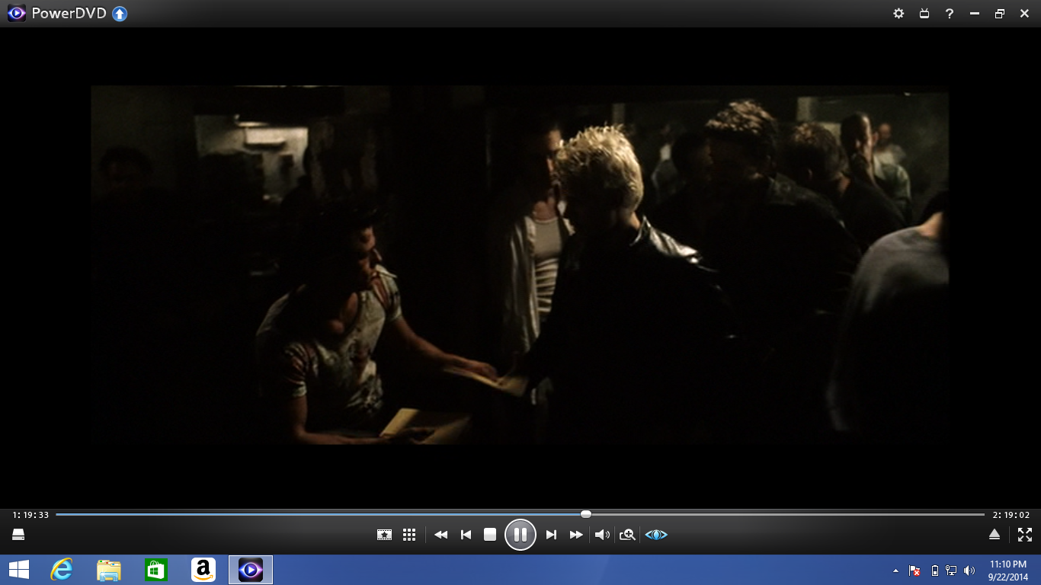Minimize the PowerDVD window
The image size is (1041, 585).
(974, 14)
